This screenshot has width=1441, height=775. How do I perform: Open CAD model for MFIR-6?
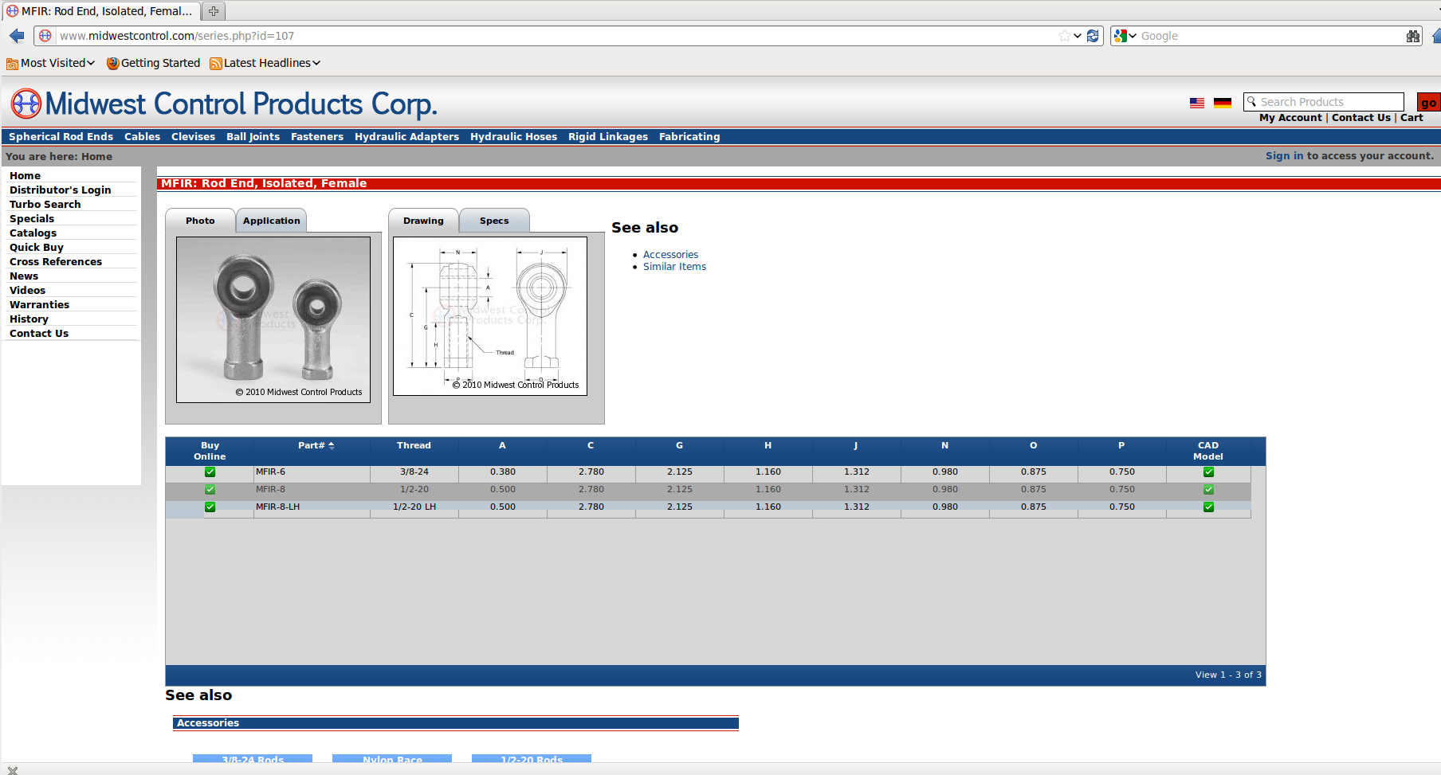(x=1208, y=472)
